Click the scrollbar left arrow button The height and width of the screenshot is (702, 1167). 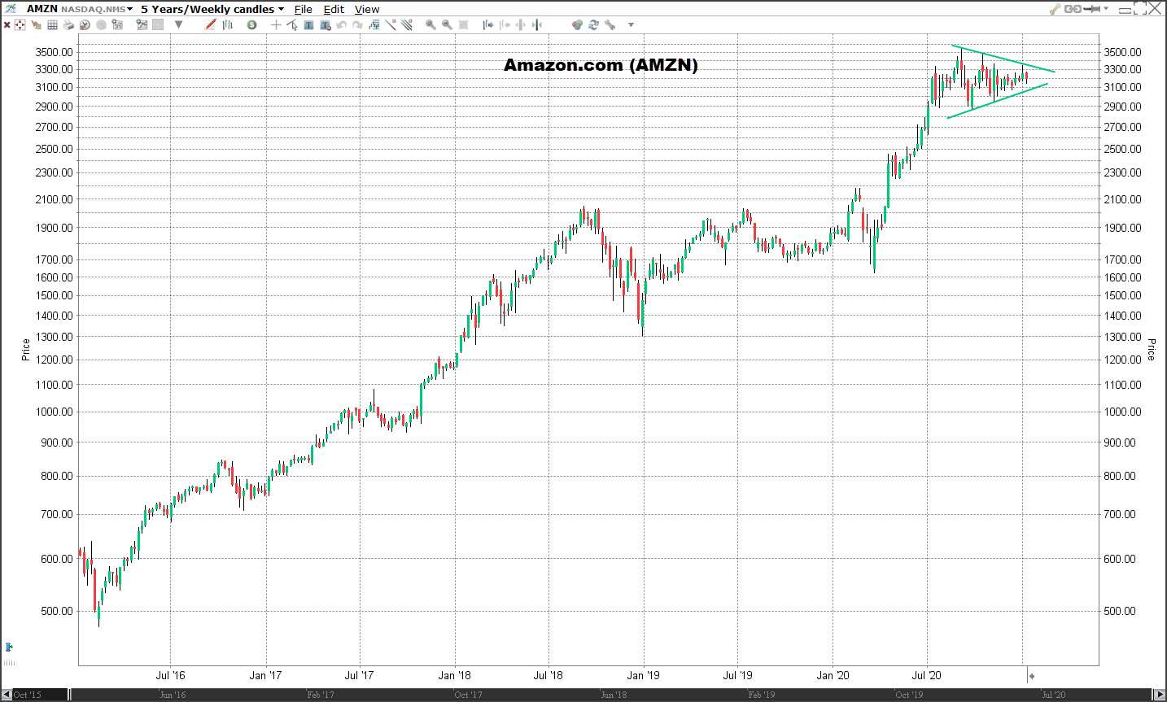[x=7, y=695]
